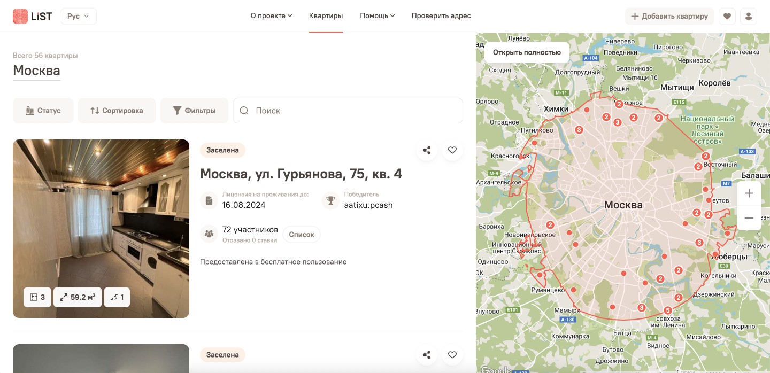Click the LiST logo

pyautogui.click(x=33, y=16)
